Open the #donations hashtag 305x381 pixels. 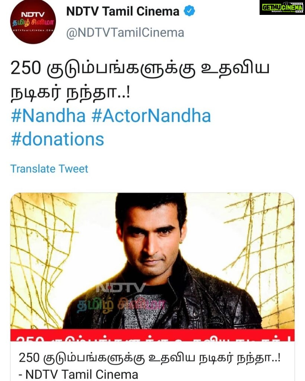[x=57, y=139]
